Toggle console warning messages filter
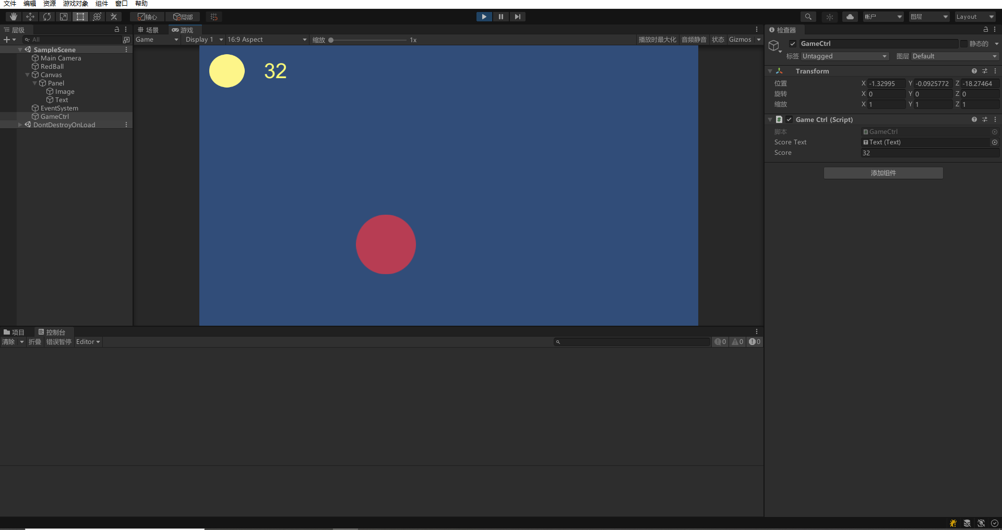Image resolution: width=1002 pixels, height=530 pixels. tap(737, 342)
